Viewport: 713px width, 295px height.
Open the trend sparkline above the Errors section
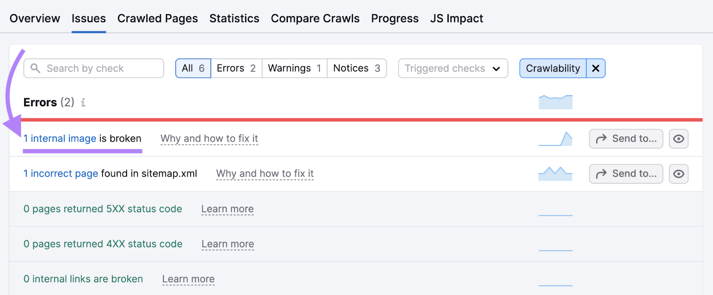pyautogui.click(x=555, y=101)
